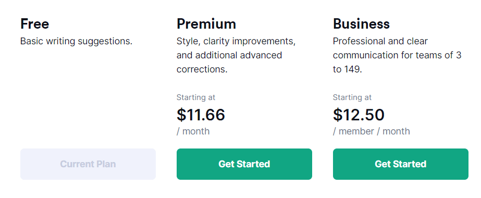Select the Business plan heading
481x198 pixels.
361,24
